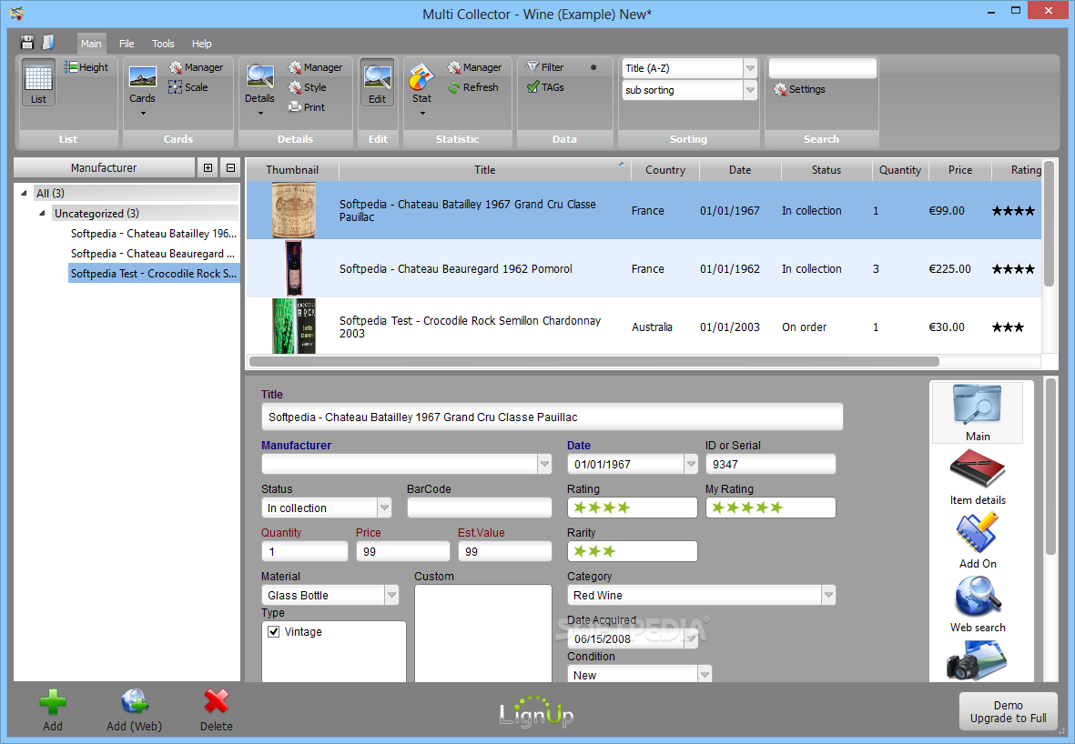1075x744 pixels.
Task: Collapse the All (3) tree node
Action: click(24, 193)
